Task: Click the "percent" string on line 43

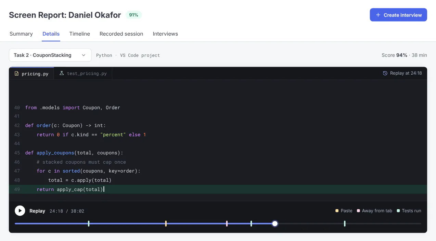Action: tap(113, 135)
